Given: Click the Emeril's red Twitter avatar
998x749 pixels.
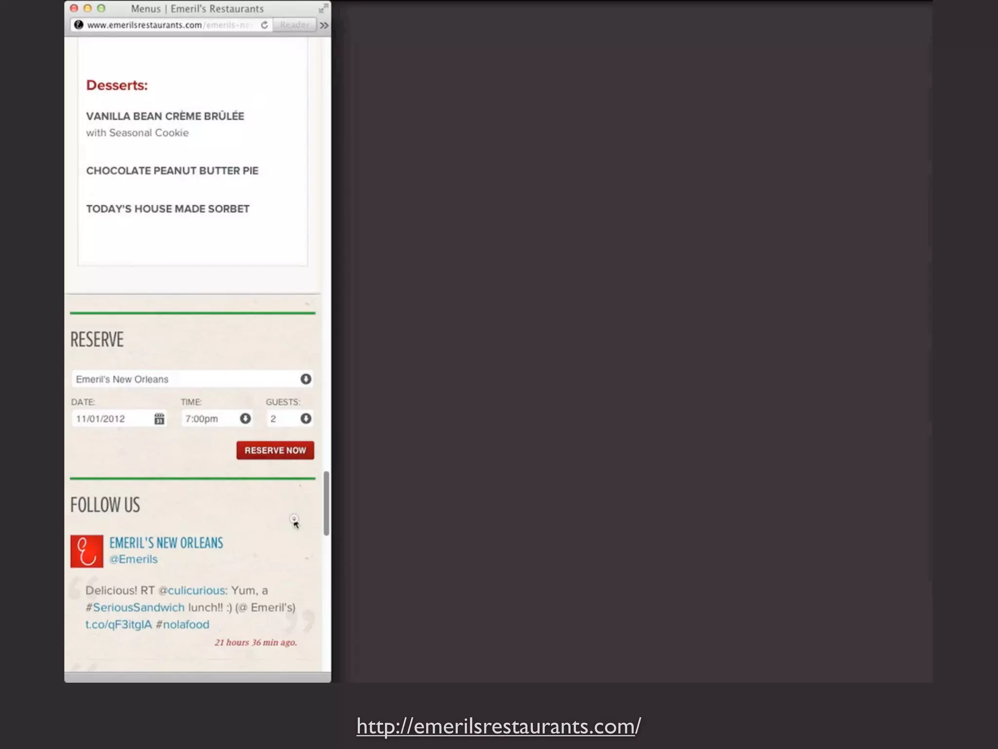Looking at the screenshot, I should [x=87, y=551].
